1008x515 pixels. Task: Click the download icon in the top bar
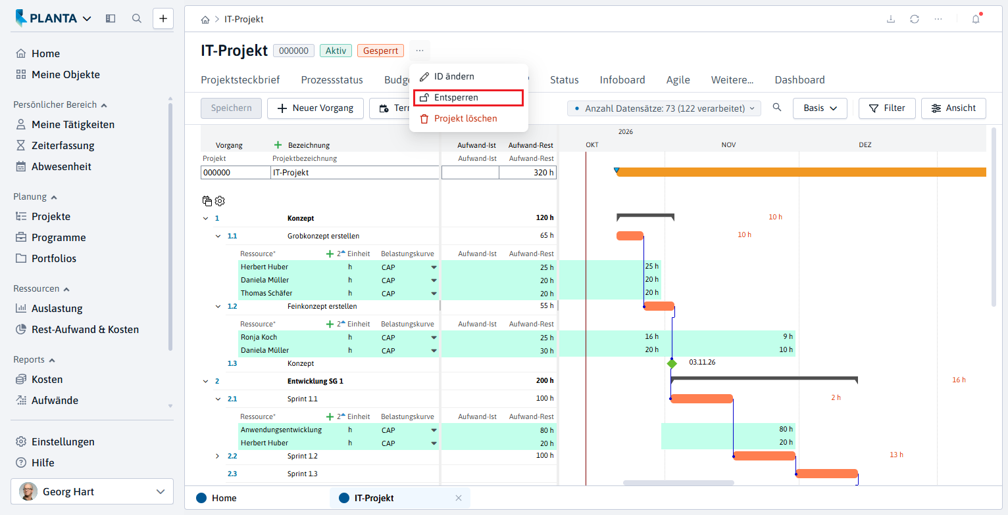pyautogui.click(x=891, y=19)
